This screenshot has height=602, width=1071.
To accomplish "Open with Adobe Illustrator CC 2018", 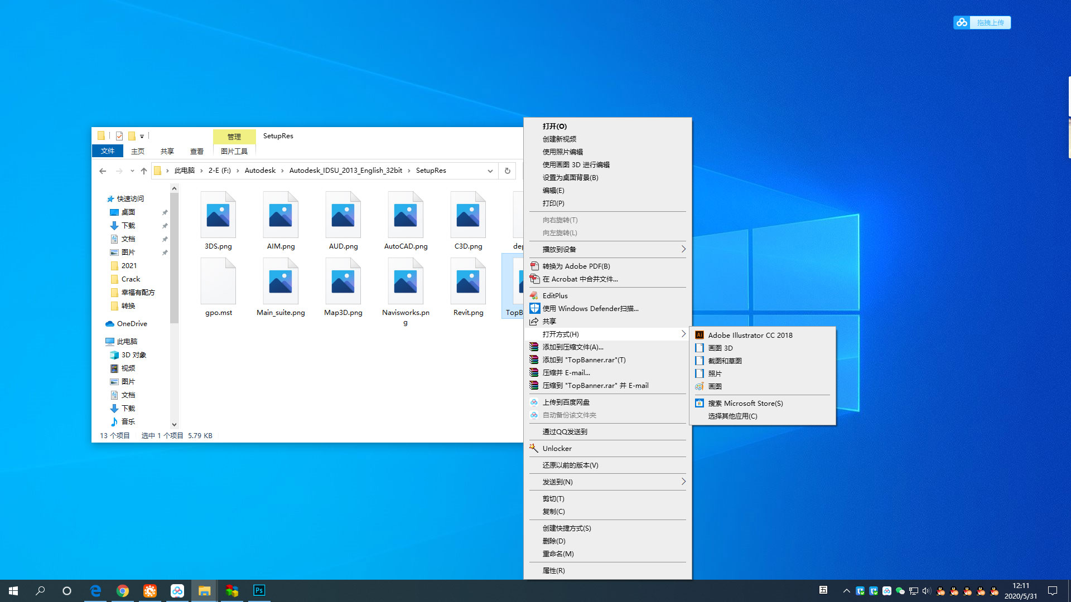I will (x=750, y=335).
